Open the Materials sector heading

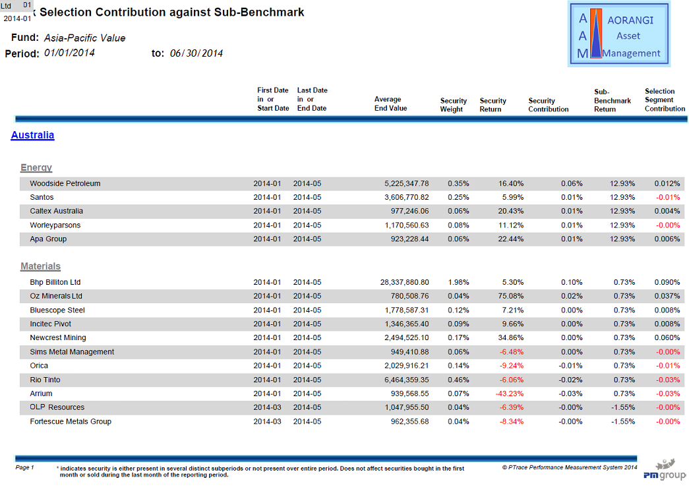pyautogui.click(x=40, y=266)
